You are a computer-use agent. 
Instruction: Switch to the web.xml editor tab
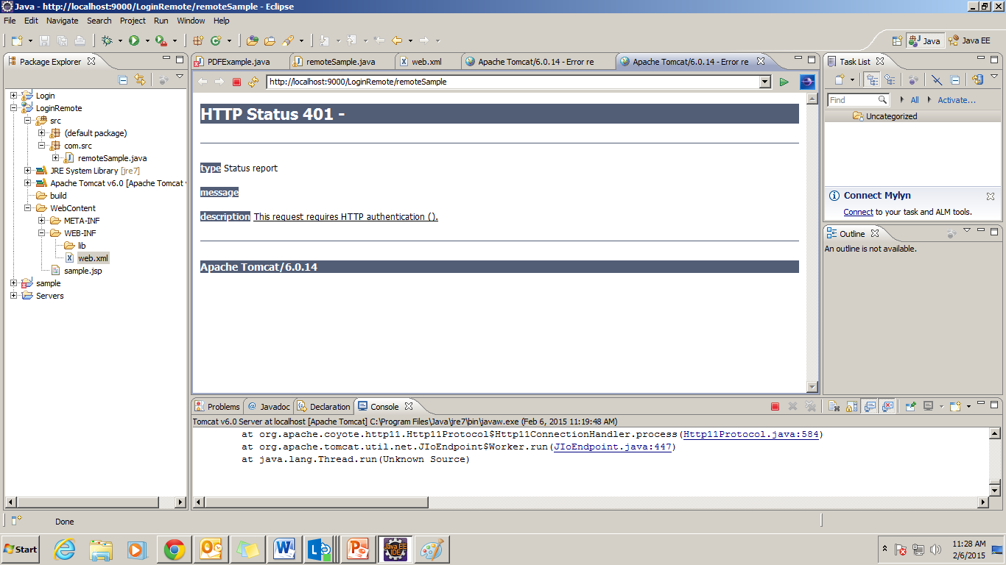[x=426, y=62]
